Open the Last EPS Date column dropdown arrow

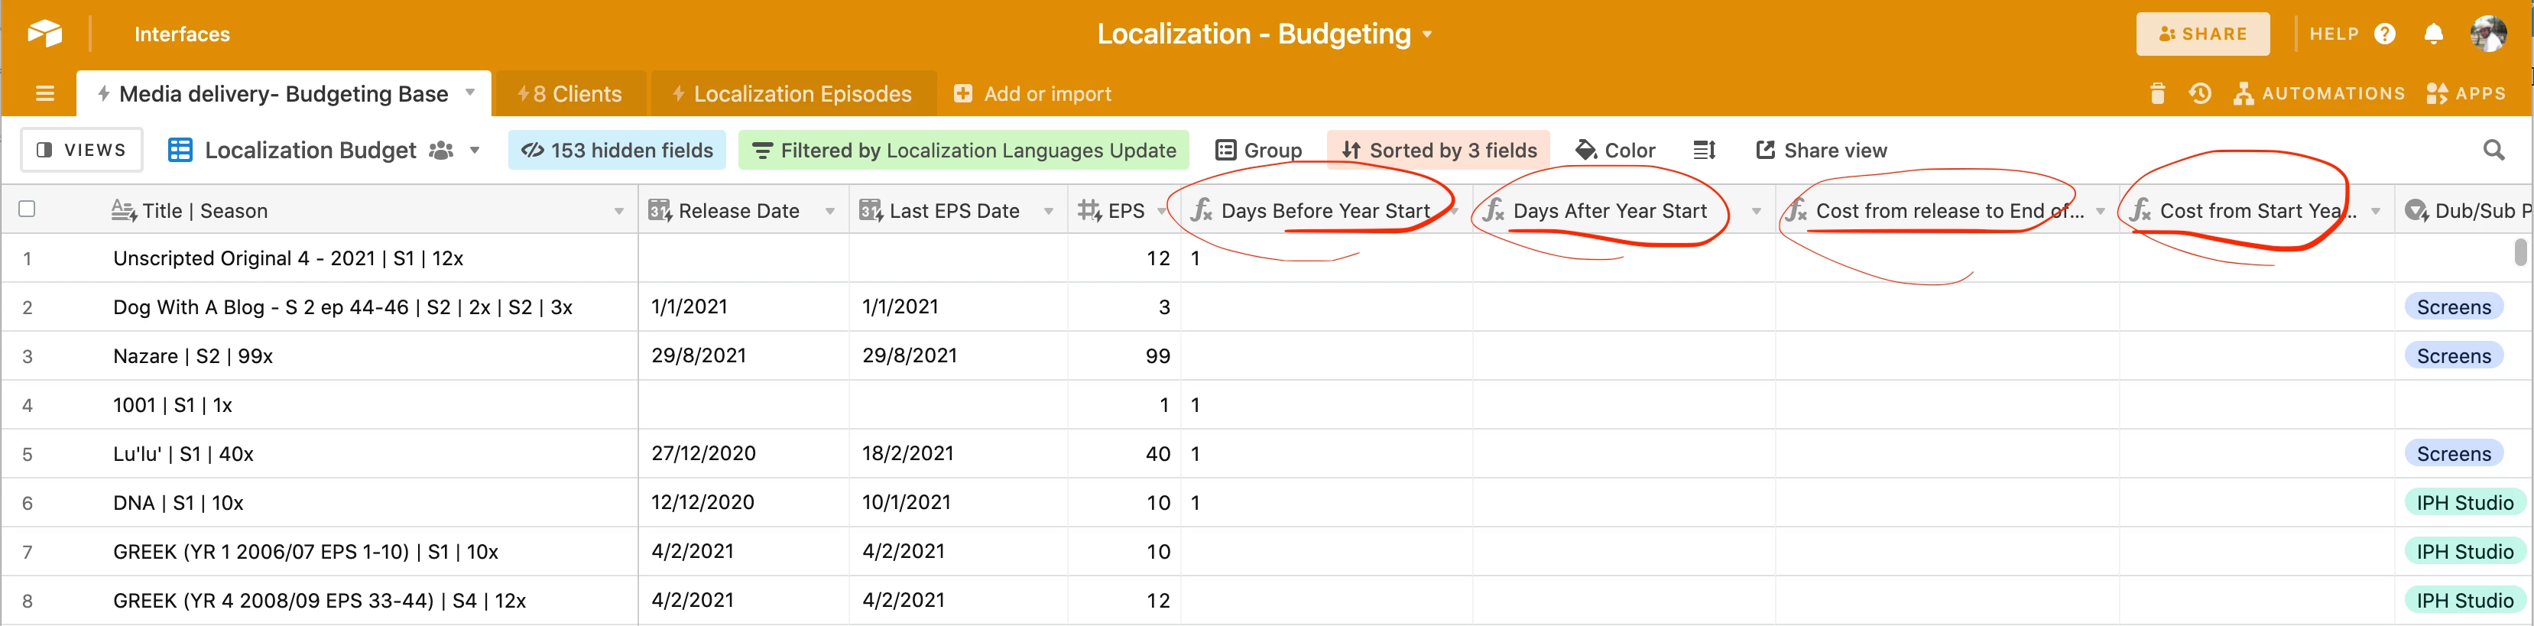pos(1049,211)
